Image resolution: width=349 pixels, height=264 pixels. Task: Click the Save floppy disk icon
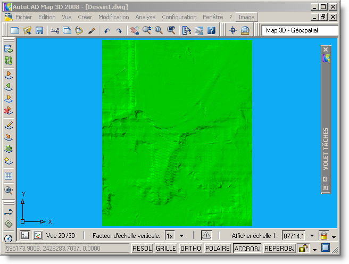(x=39, y=30)
